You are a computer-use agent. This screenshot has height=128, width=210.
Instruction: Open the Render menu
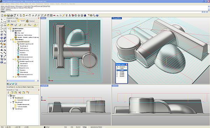click(x=58, y=4)
